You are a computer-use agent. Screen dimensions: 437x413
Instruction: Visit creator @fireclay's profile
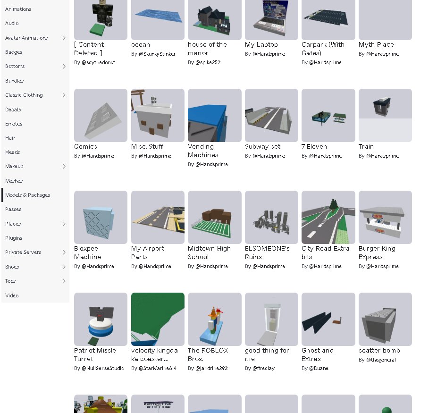264,368
